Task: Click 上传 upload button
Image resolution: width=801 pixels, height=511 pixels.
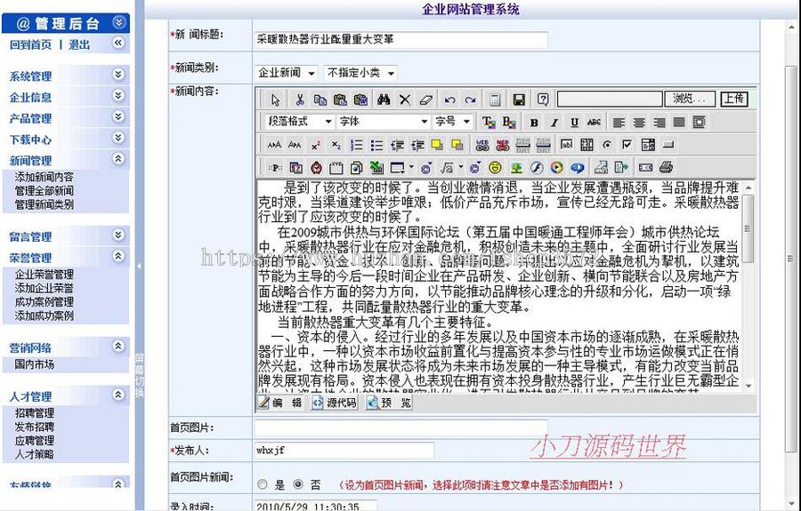Action: click(733, 99)
